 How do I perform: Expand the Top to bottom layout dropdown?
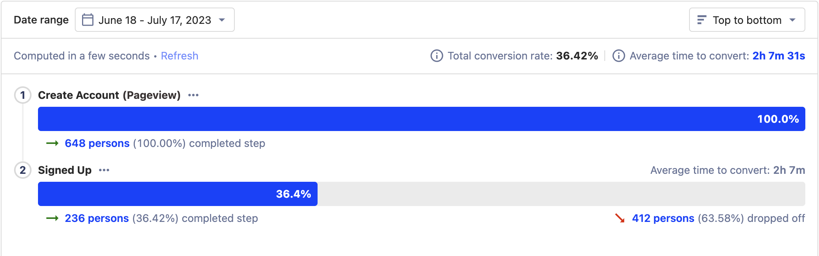747,20
